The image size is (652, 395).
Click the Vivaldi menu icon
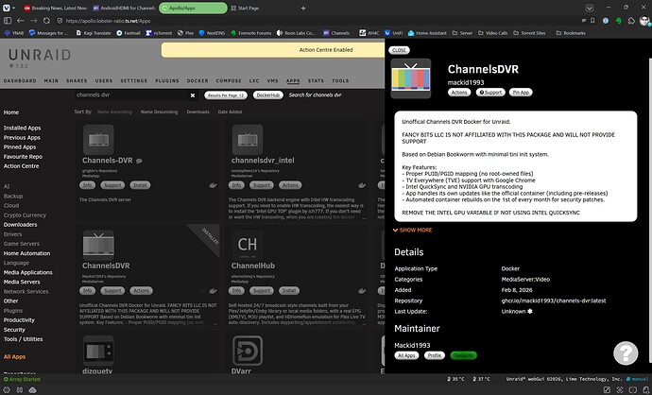[6, 8]
